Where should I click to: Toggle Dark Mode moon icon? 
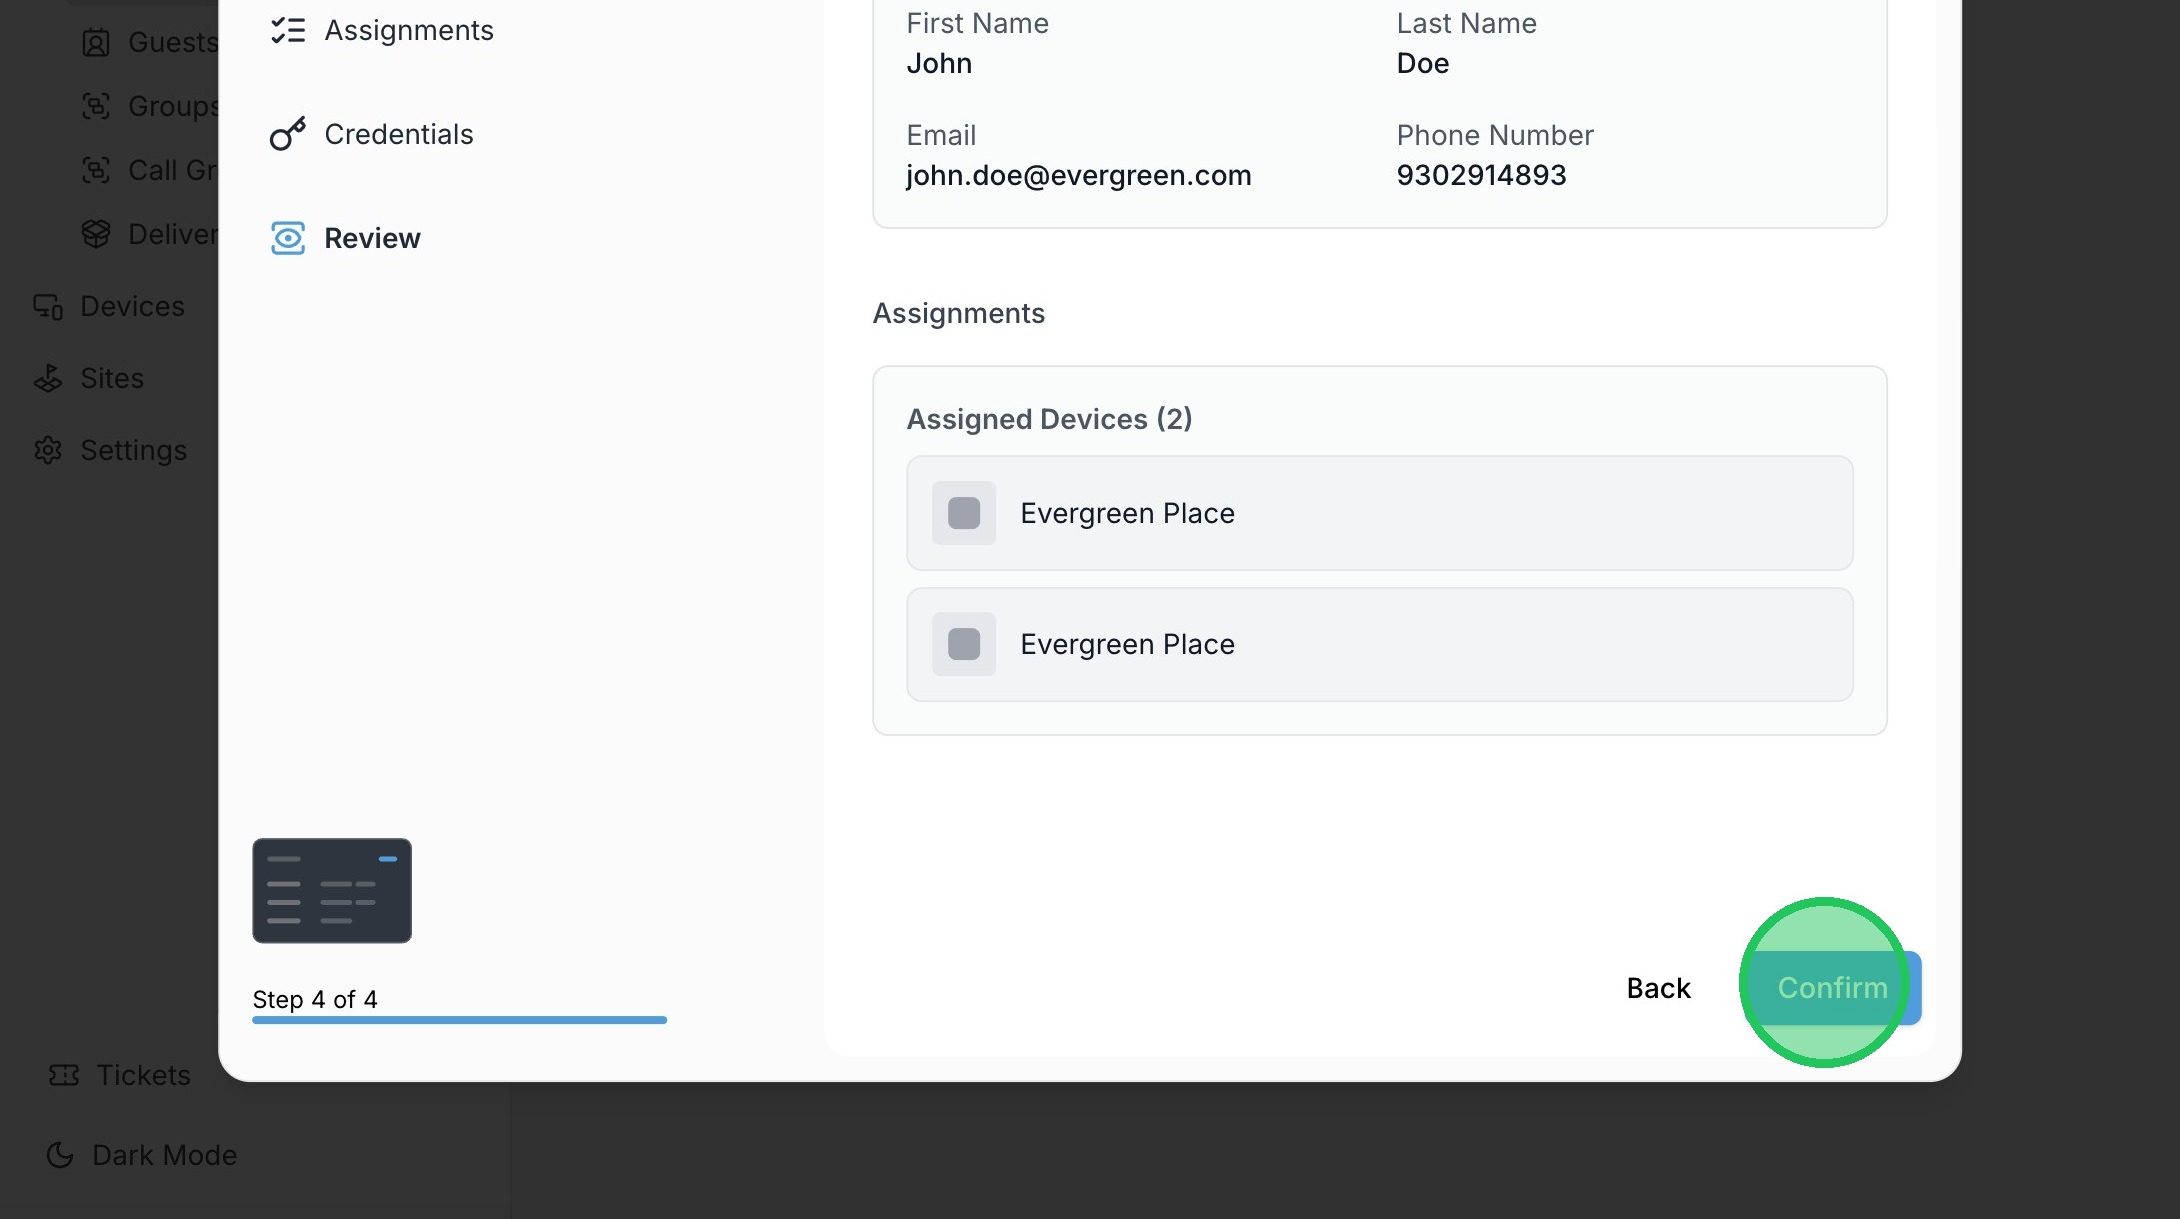(x=60, y=1155)
